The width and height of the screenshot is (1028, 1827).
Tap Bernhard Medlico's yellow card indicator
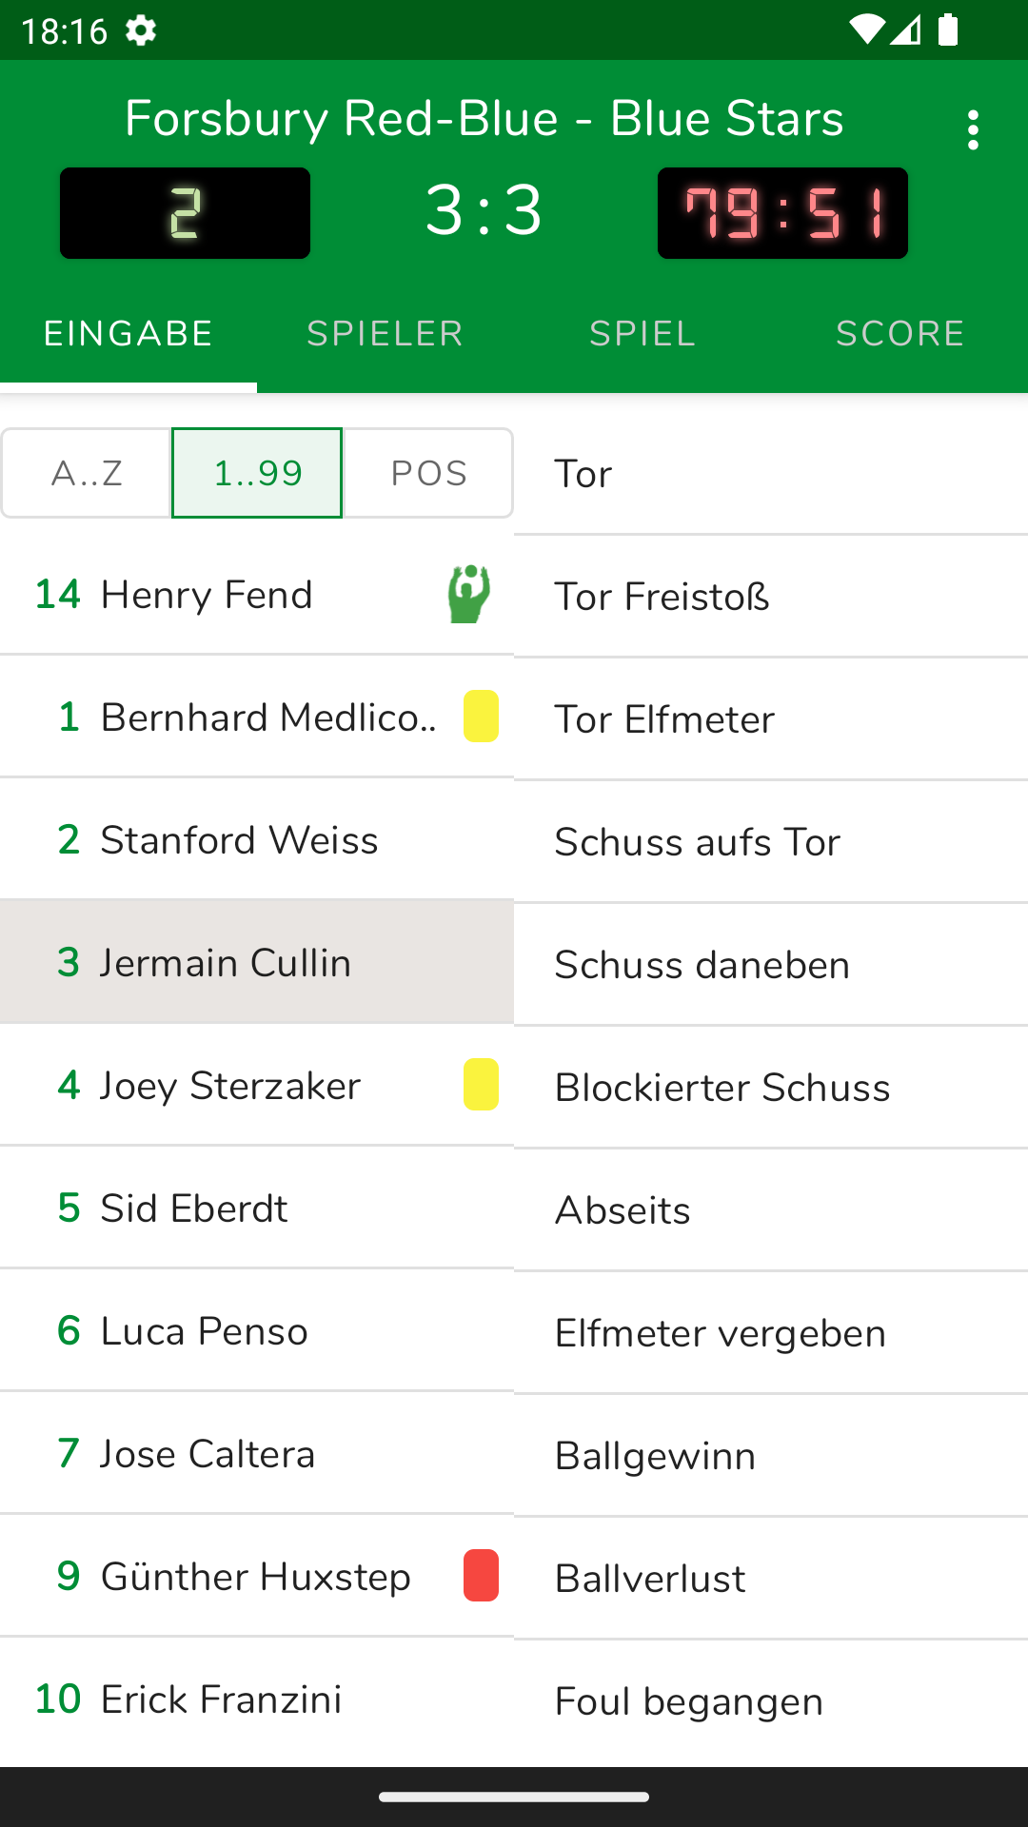pos(481,717)
